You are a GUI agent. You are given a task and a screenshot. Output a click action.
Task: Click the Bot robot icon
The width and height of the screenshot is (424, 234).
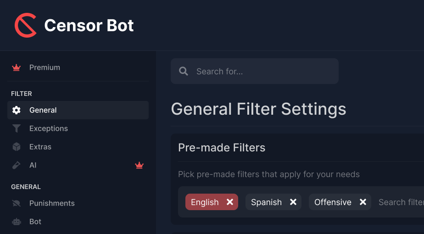(x=17, y=222)
